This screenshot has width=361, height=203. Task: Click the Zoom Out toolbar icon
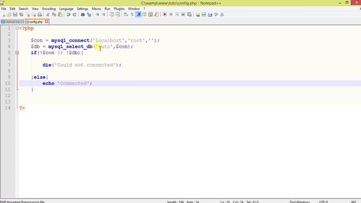pyautogui.click(x=103, y=15)
